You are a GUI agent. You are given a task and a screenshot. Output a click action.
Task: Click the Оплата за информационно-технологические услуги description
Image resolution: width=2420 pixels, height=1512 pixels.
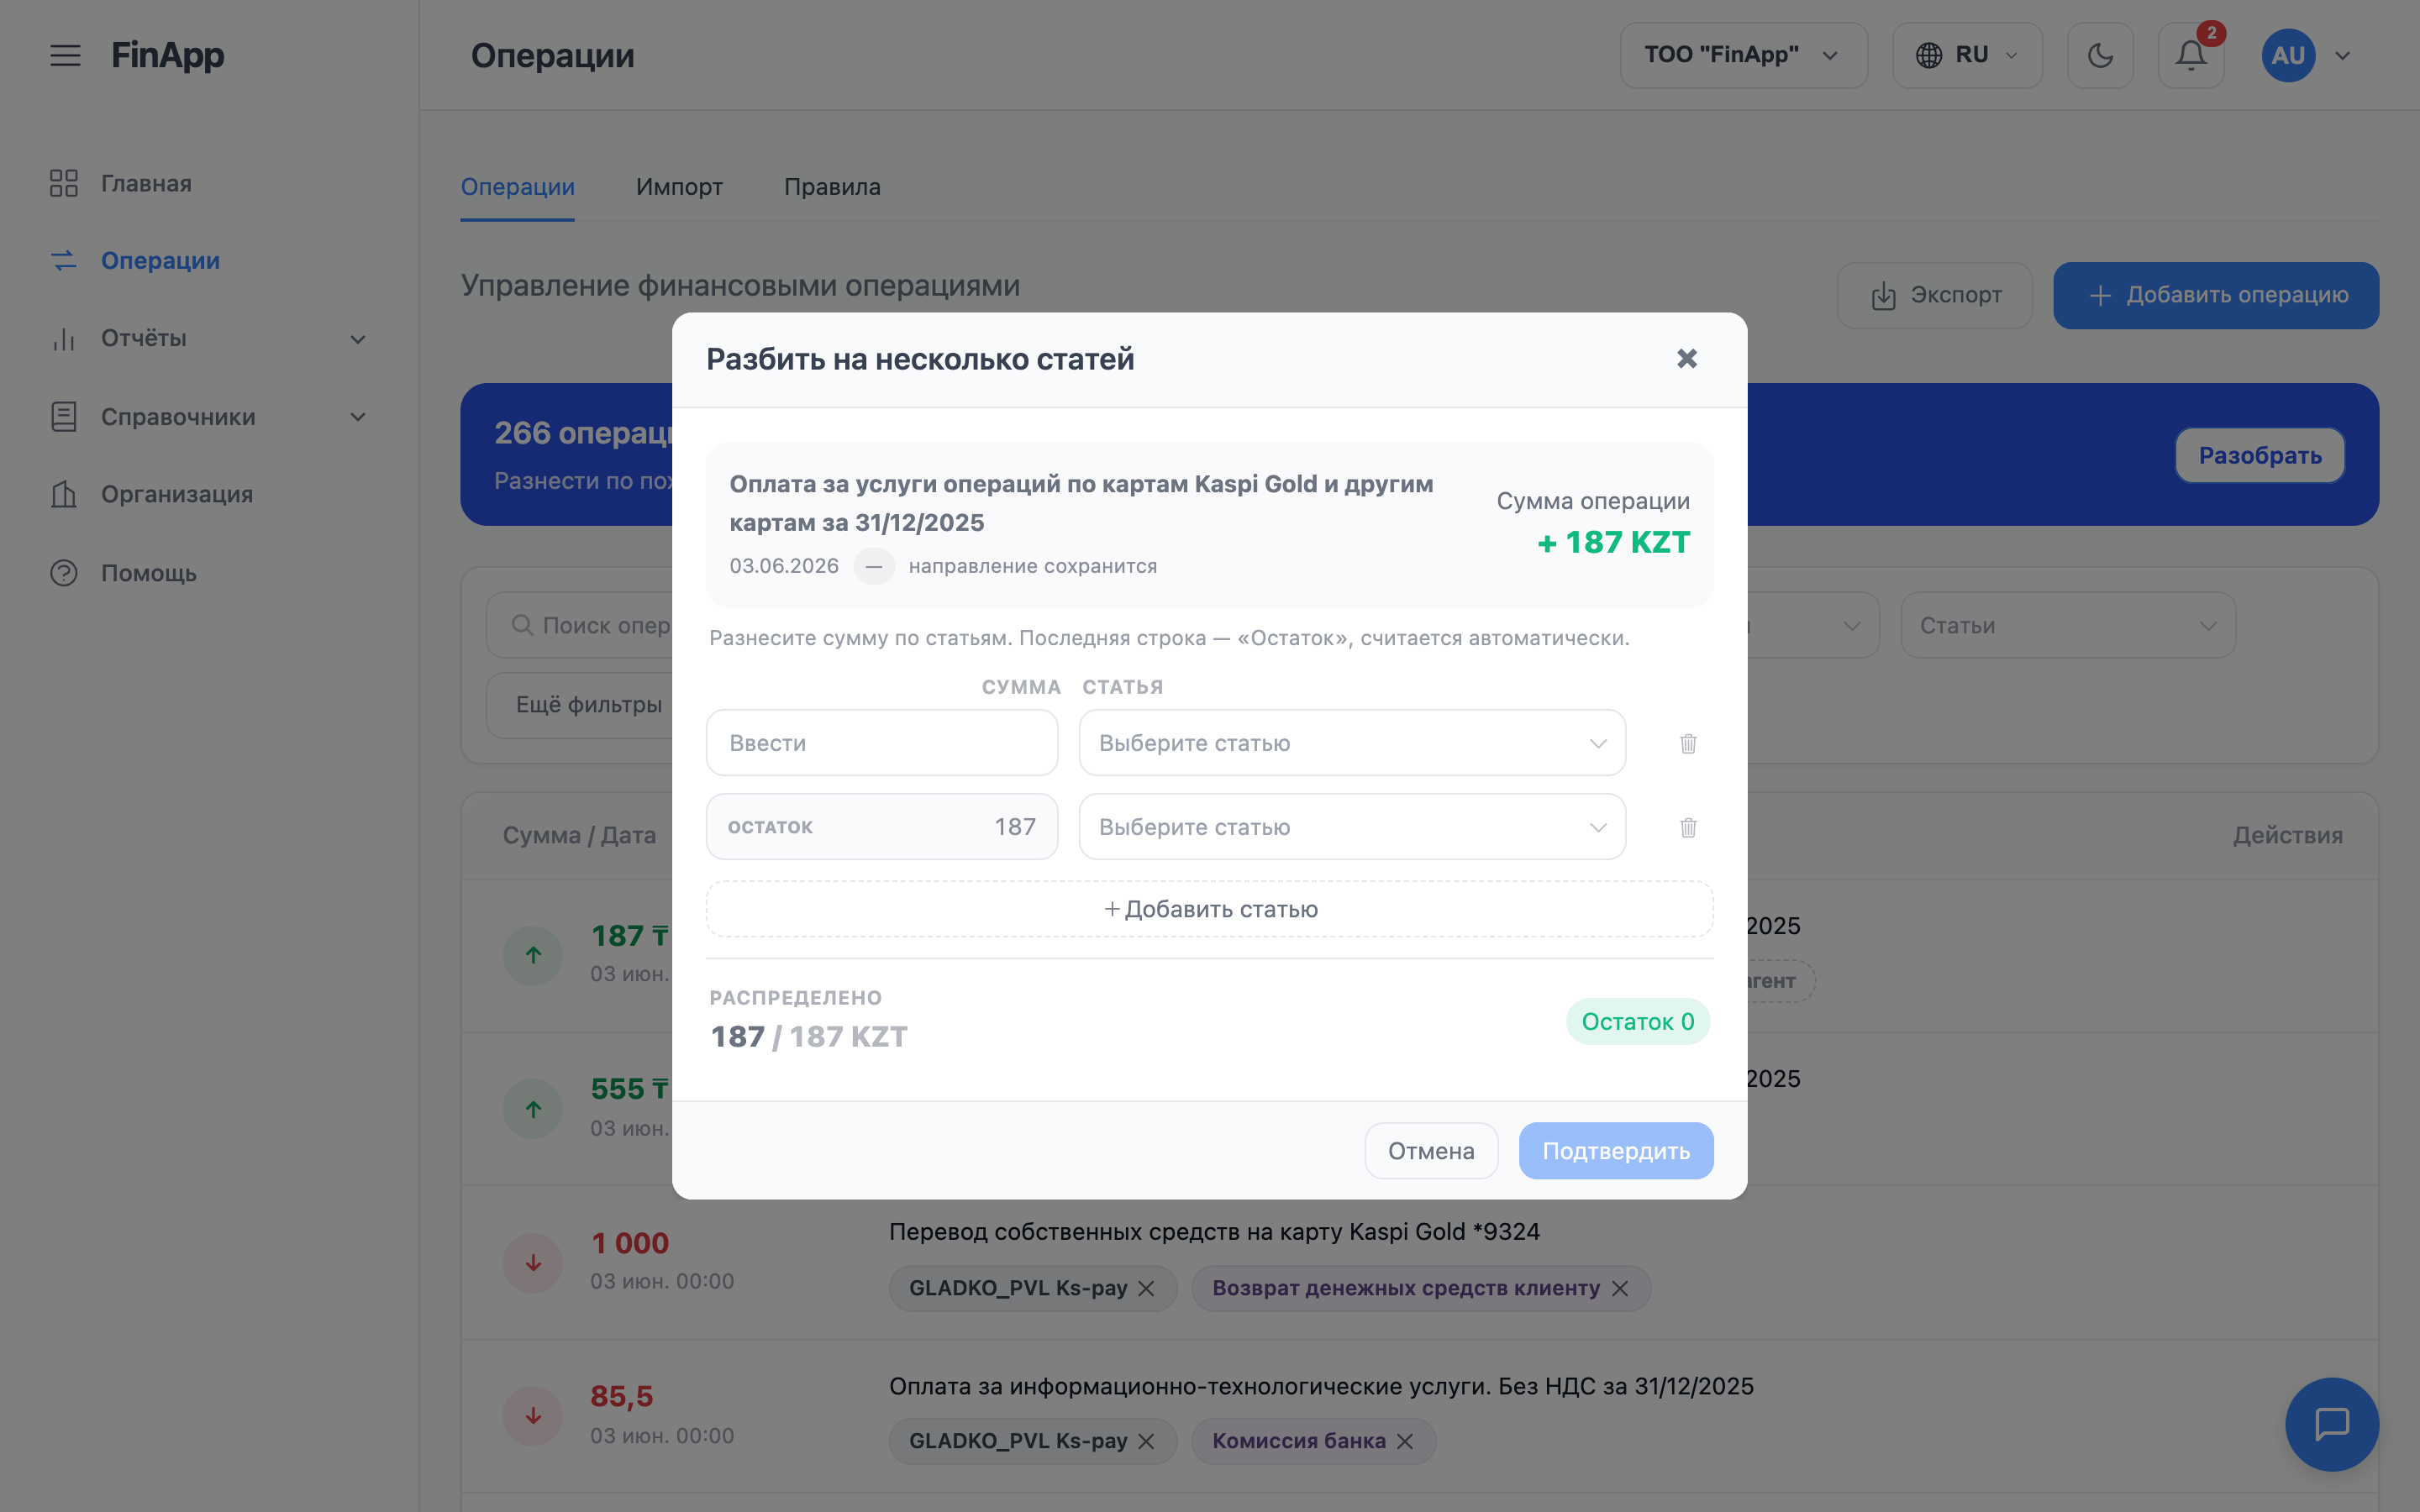point(1321,1387)
